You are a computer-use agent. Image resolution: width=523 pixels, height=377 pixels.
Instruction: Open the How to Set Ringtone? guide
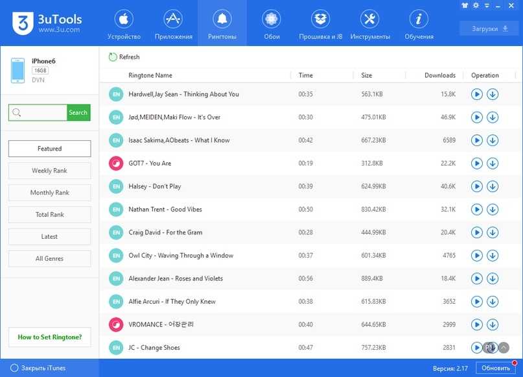click(x=49, y=337)
